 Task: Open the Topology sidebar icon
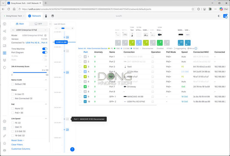click(4, 31)
